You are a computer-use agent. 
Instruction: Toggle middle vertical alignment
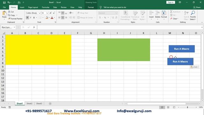[x=63, y=13]
